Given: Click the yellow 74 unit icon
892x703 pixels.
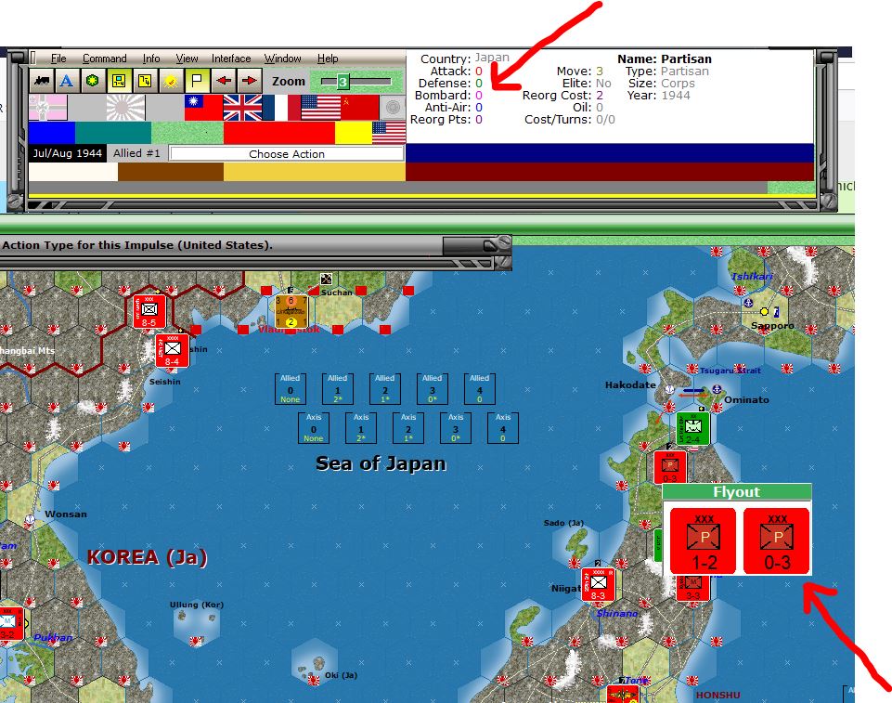Looking at the screenshot, I should click(x=145, y=81).
